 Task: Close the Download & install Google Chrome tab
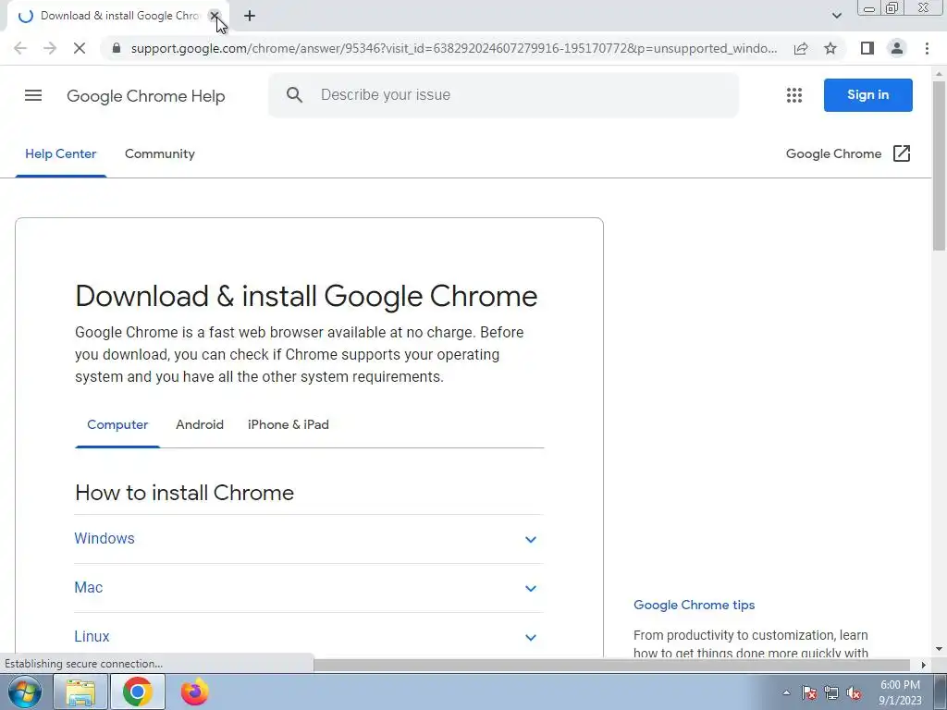pos(215,16)
